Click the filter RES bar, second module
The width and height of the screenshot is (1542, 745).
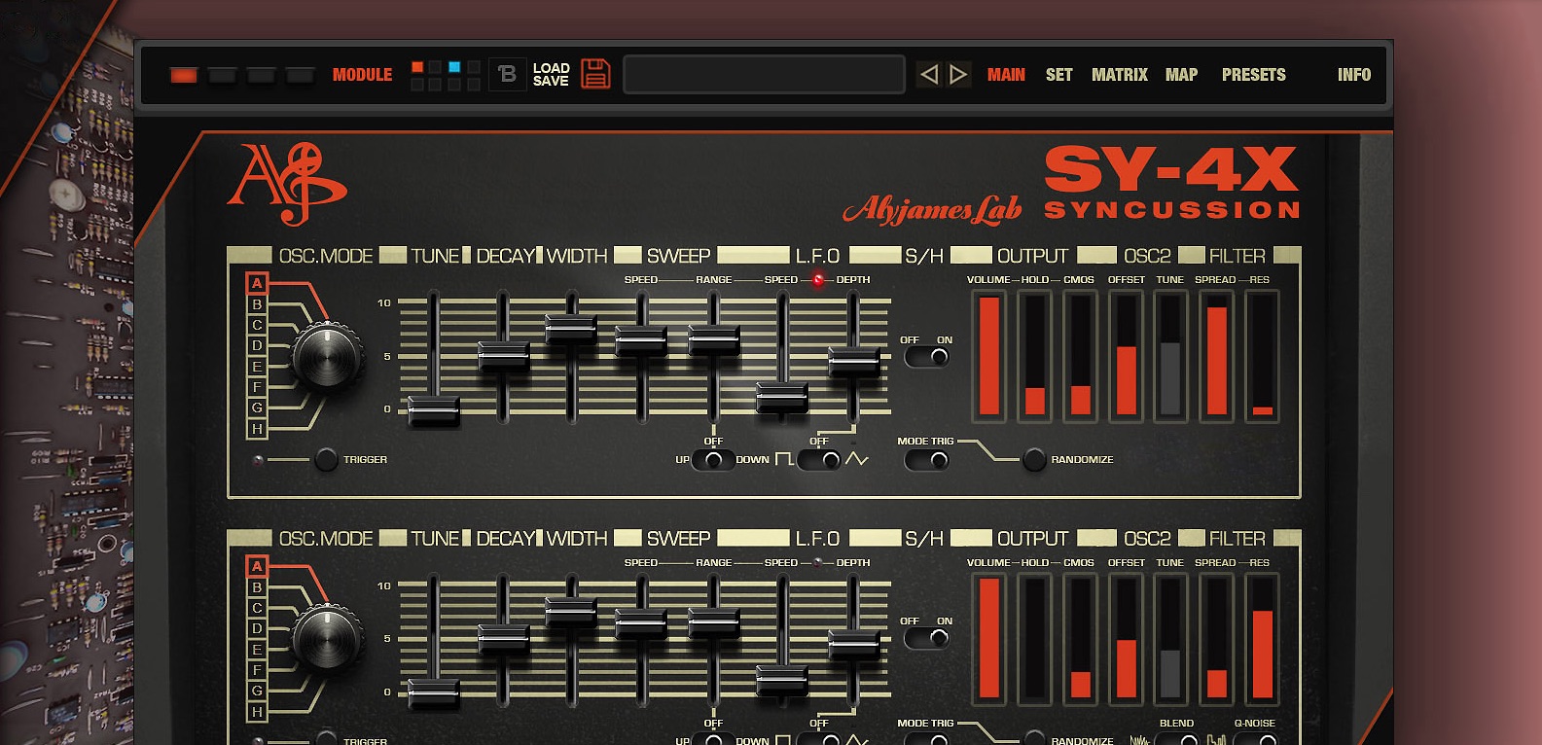(1262, 639)
